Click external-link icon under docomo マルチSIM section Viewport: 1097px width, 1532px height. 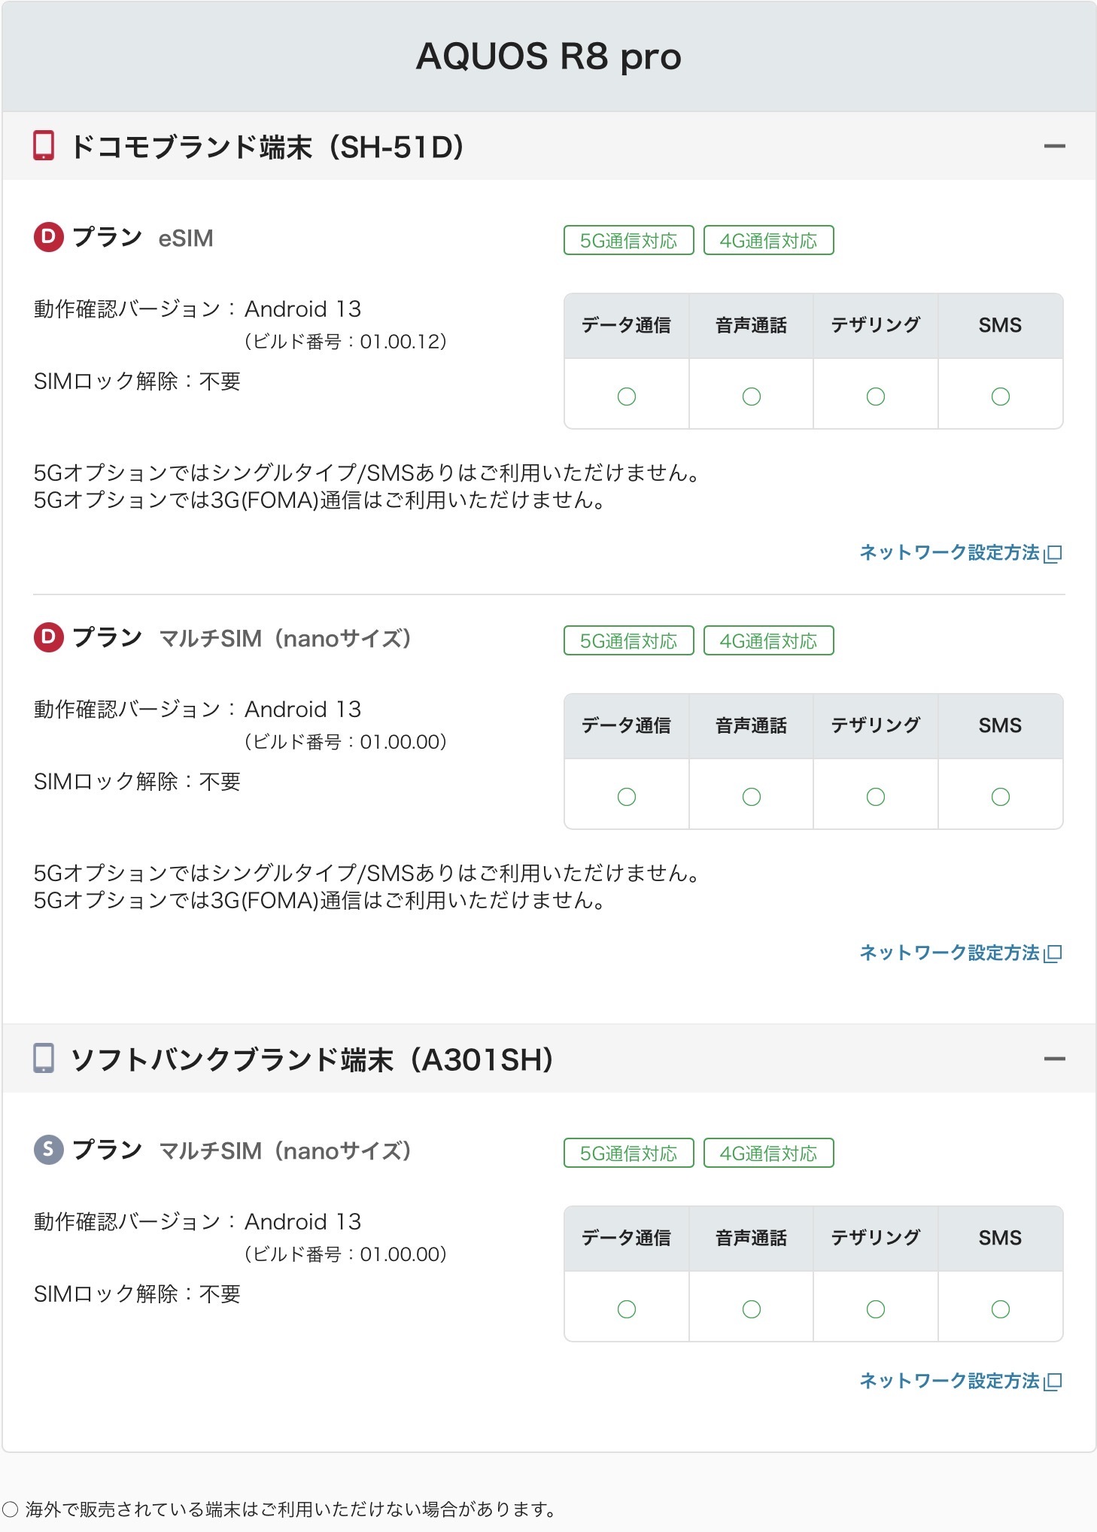tap(1053, 954)
